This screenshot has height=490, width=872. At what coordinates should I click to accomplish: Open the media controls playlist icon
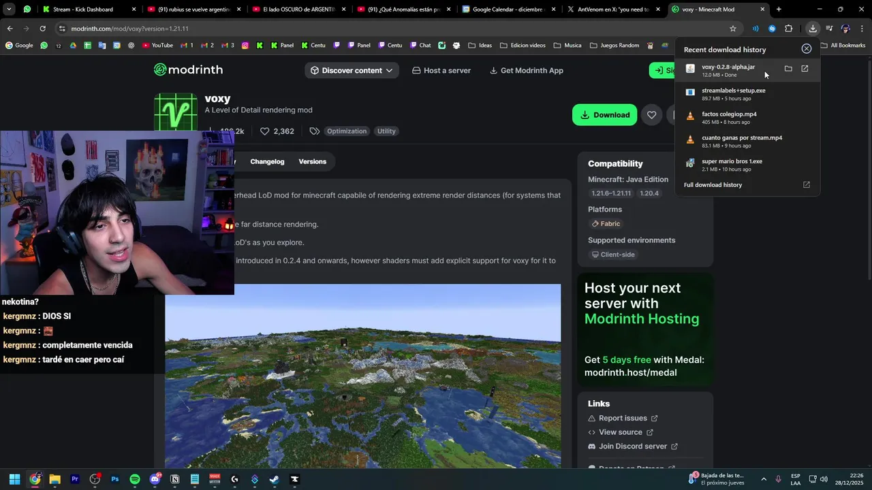tap(829, 29)
